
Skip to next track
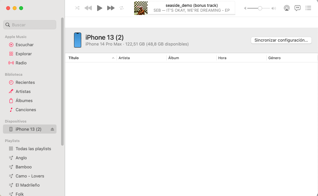coord(111,8)
